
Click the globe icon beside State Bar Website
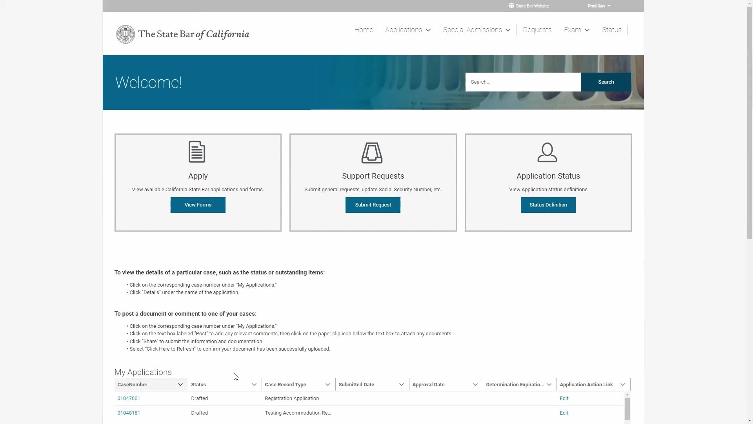pyautogui.click(x=511, y=6)
